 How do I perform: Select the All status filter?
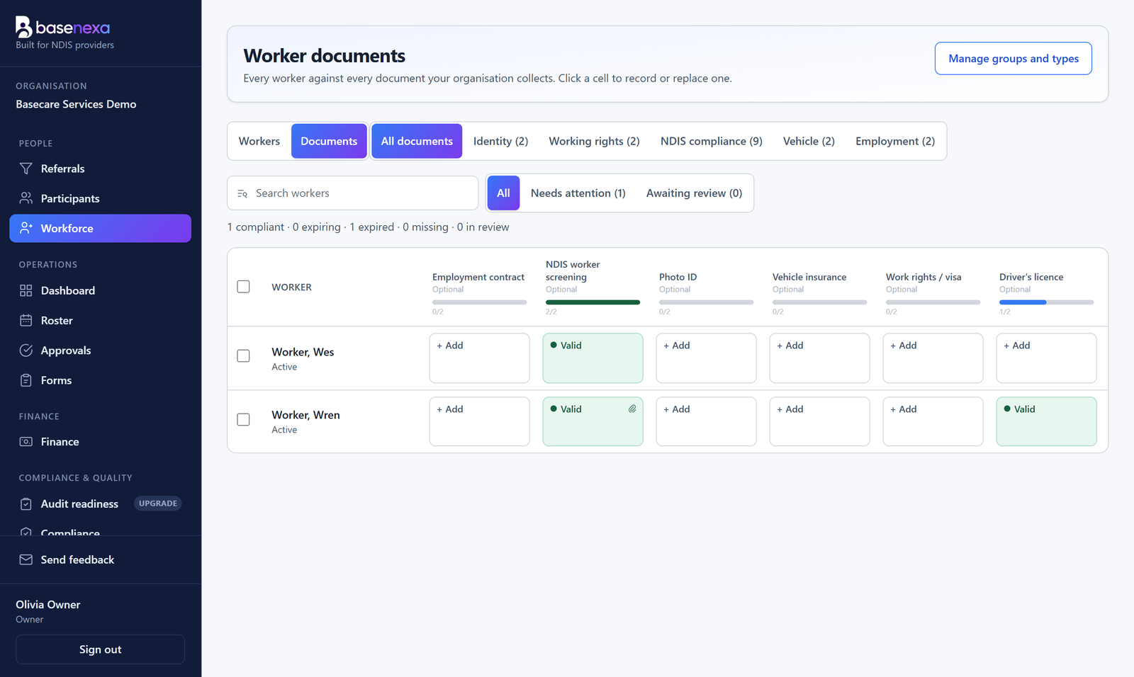(x=503, y=193)
